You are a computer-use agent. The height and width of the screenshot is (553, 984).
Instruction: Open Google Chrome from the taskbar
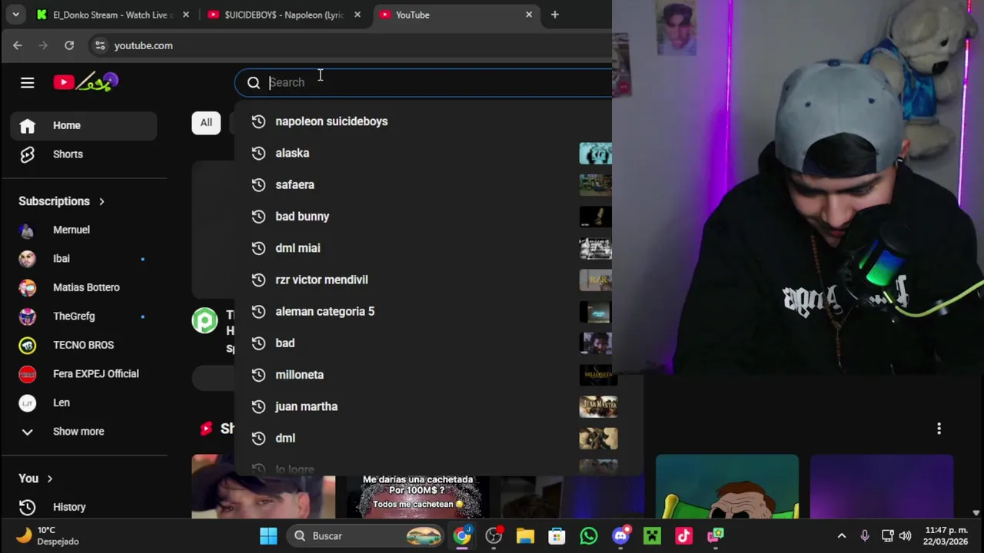coord(462,535)
